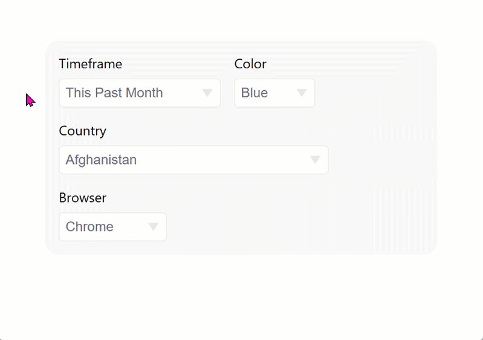Click the arrow icon in Country select

(315, 159)
